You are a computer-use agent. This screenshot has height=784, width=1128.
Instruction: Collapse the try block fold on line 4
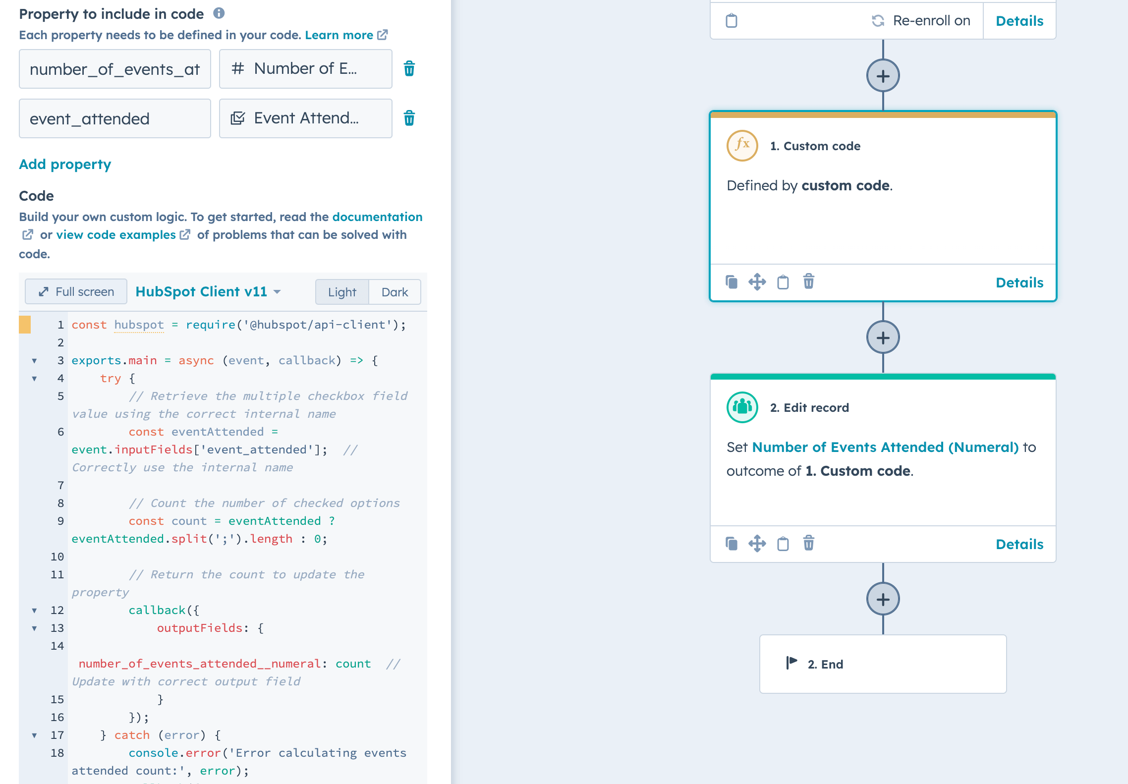[x=34, y=378]
